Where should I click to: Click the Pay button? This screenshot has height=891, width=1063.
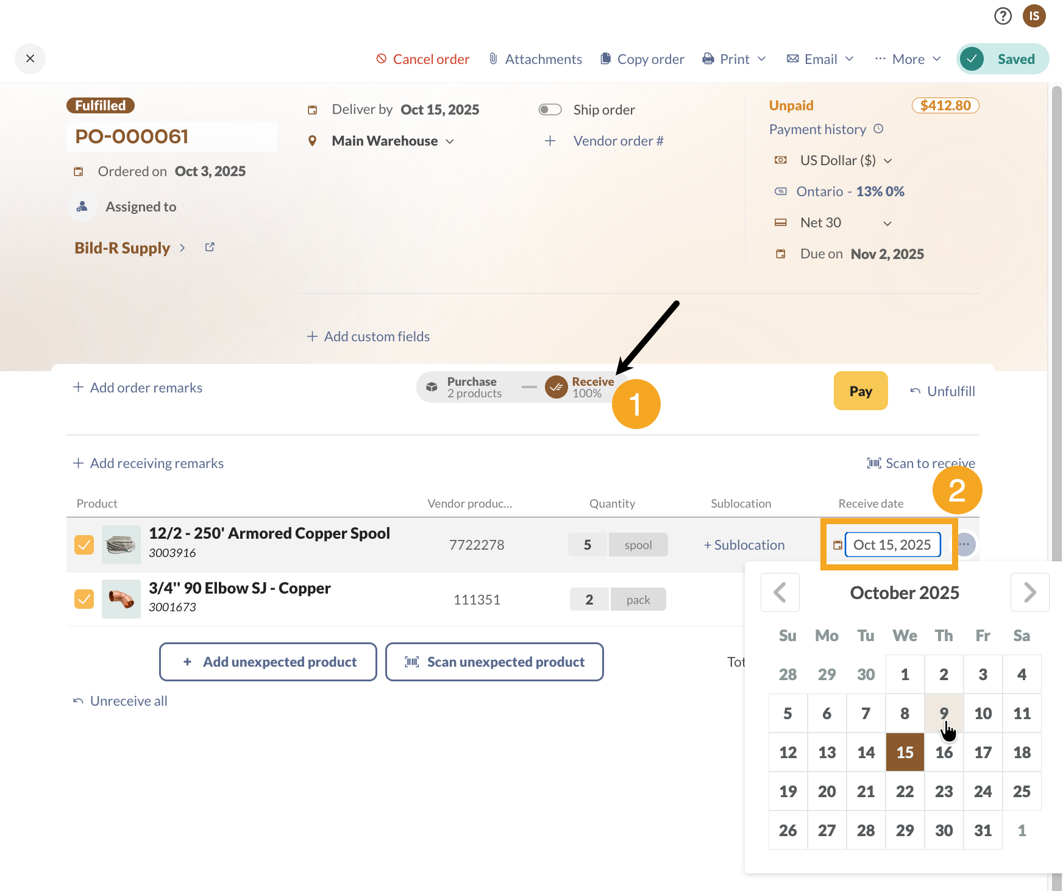(861, 391)
